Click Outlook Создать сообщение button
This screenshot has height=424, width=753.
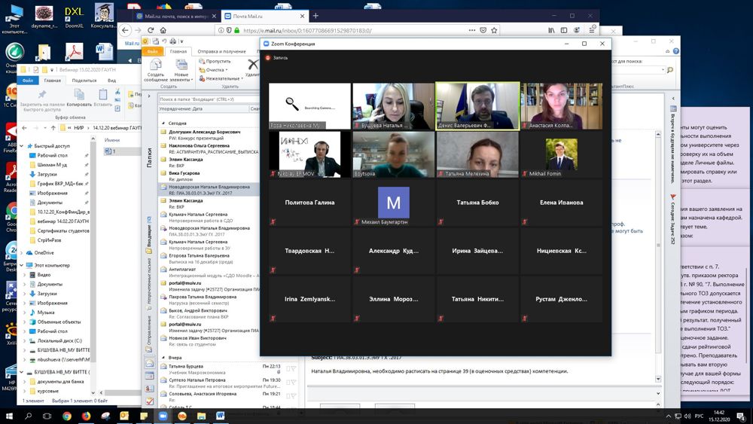(156, 70)
